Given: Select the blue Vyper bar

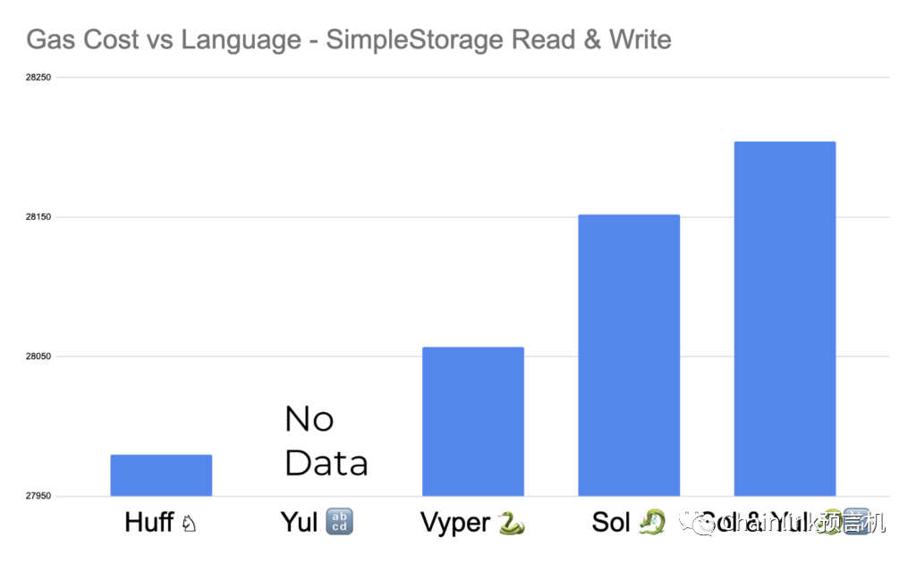Looking at the screenshot, I should (472, 421).
